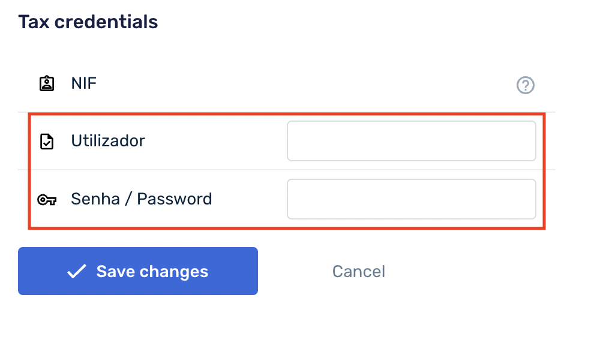Click the NIF ID badge icon
The height and width of the screenshot is (337, 594).
(47, 83)
